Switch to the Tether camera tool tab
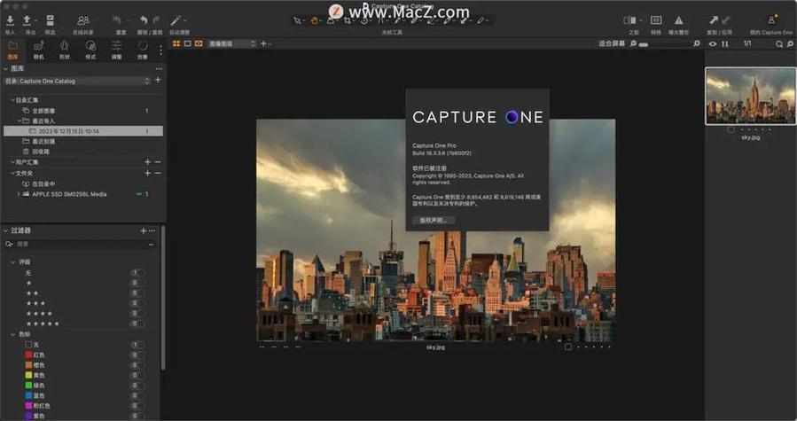797x421 pixels. [x=39, y=50]
